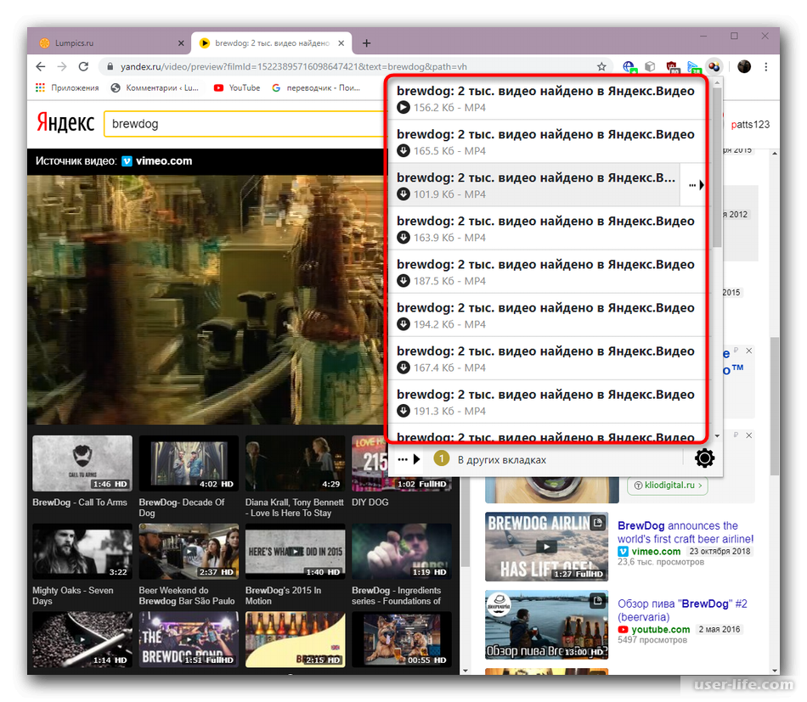Expand the bottom-left popup options arrow

coord(409,459)
